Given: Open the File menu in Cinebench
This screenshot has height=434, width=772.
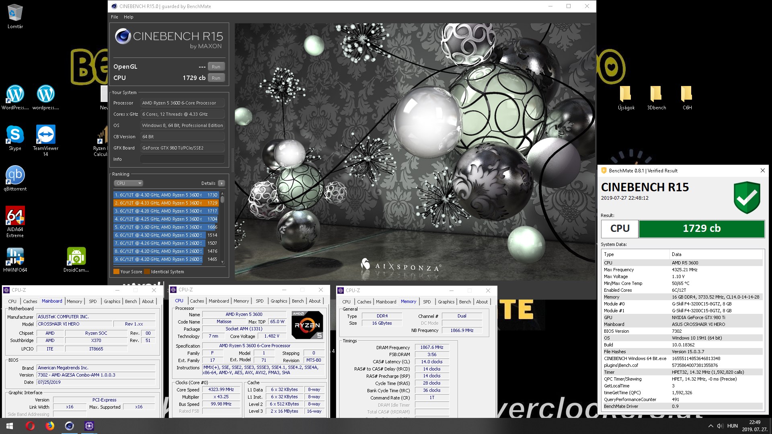Looking at the screenshot, I should (x=115, y=17).
